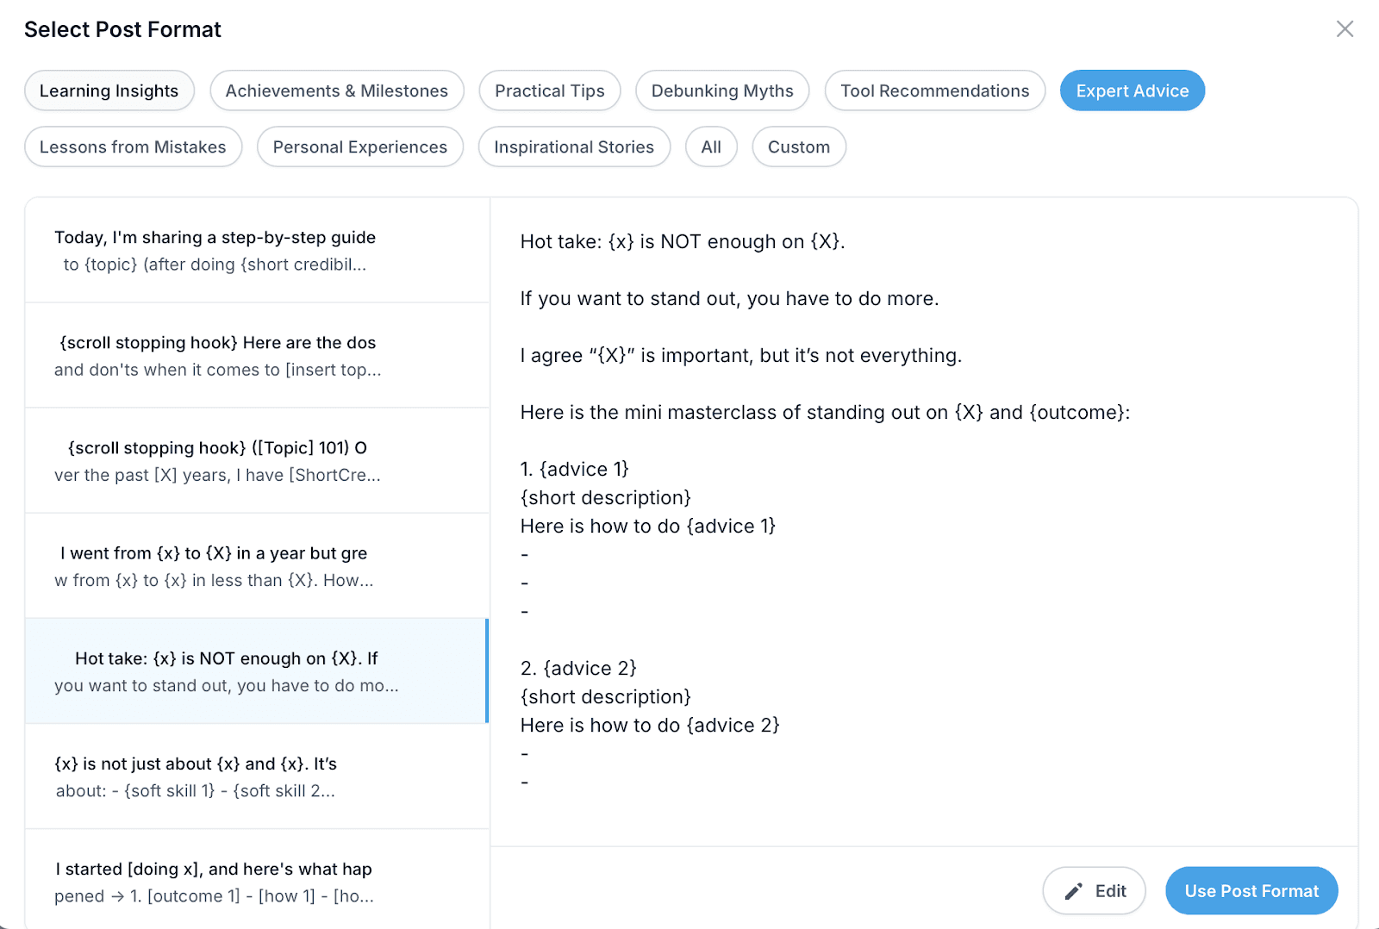This screenshot has height=929, width=1379.
Task: Pick the 'I went from {x}' template
Action: 257,566
